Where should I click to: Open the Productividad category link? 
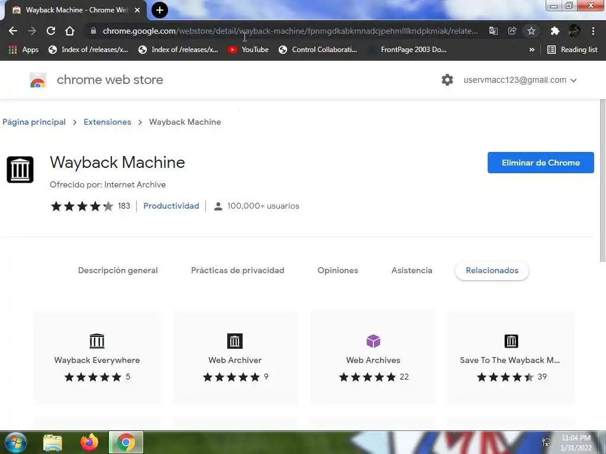[x=171, y=206]
